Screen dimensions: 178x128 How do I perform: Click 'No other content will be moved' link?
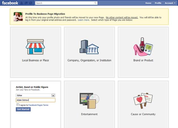[x=122, y=18]
